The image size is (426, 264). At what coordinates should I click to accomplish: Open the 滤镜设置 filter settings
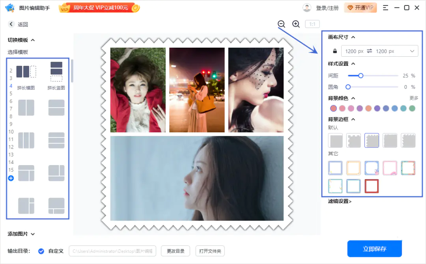coord(340,201)
